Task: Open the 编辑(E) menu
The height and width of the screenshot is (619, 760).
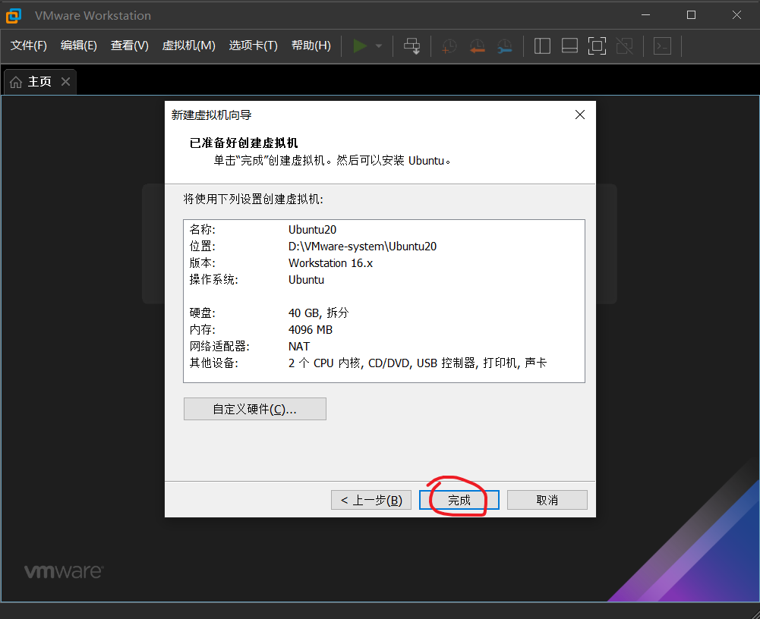Action: point(78,46)
